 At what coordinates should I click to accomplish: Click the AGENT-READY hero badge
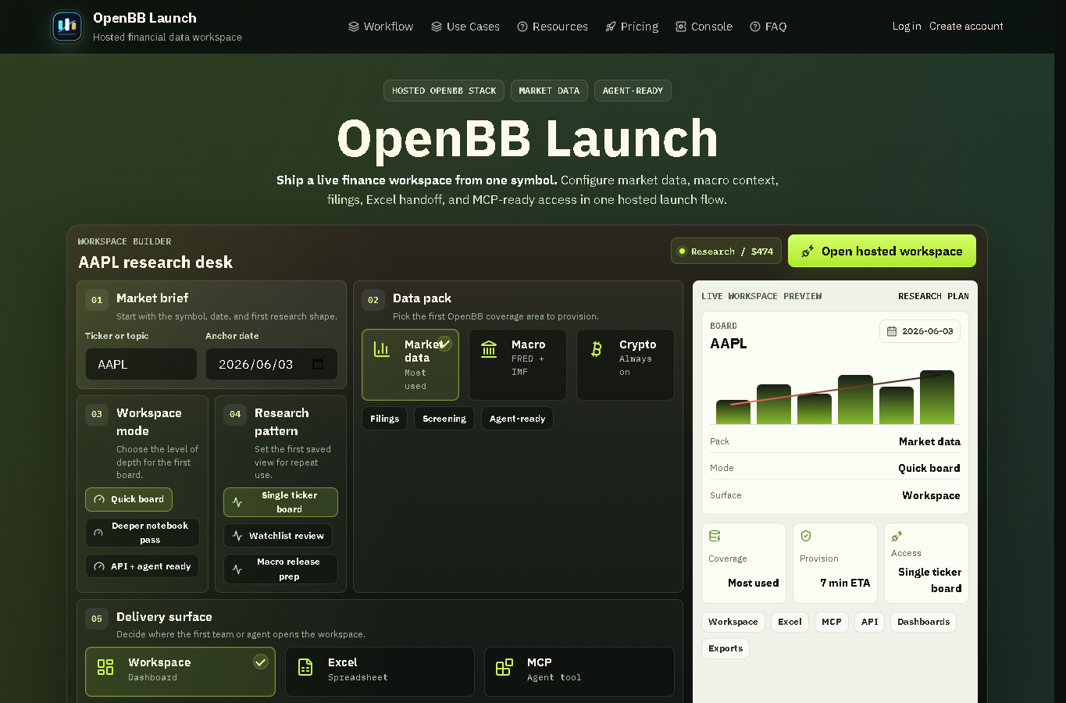(x=633, y=91)
